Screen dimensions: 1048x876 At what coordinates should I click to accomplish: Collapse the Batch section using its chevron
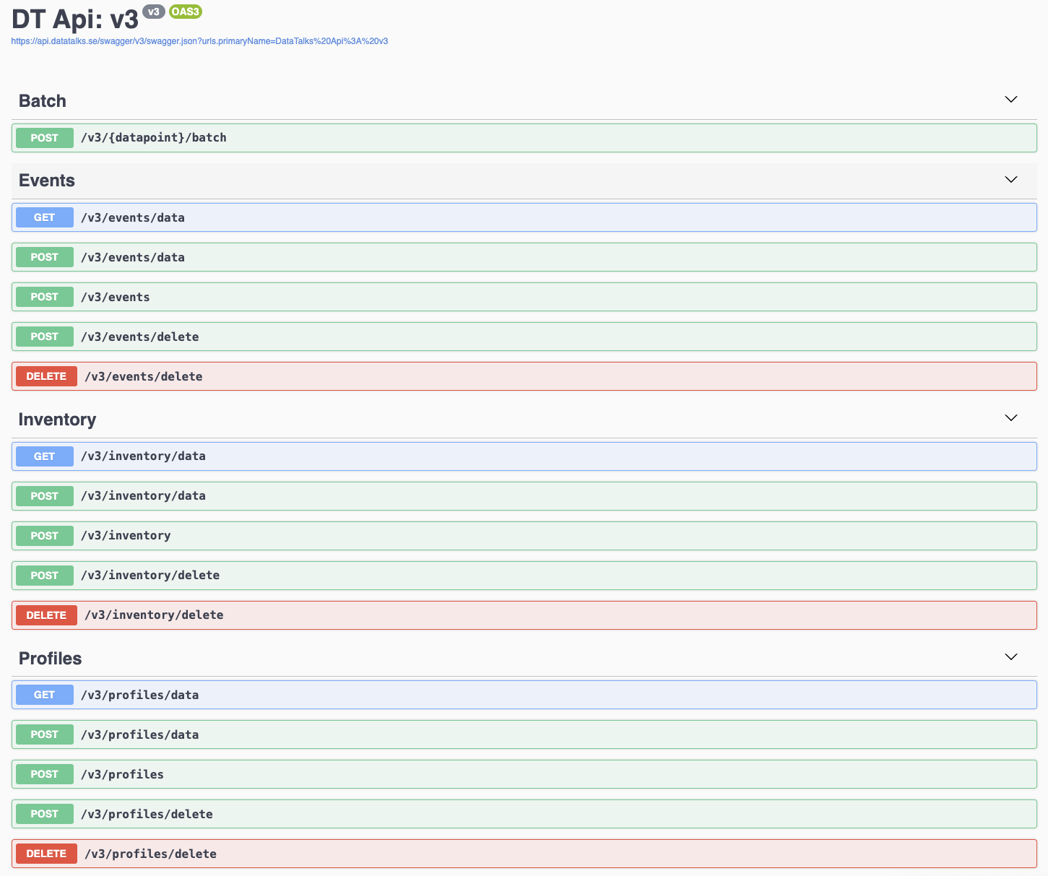click(x=1011, y=100)
